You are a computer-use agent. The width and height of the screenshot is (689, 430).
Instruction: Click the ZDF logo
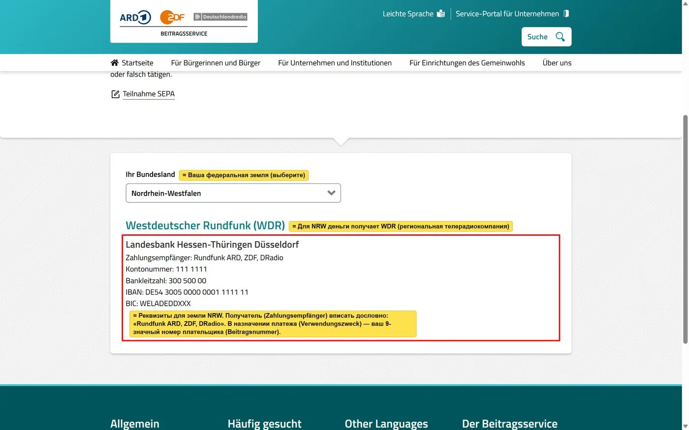tap(172, 17)
